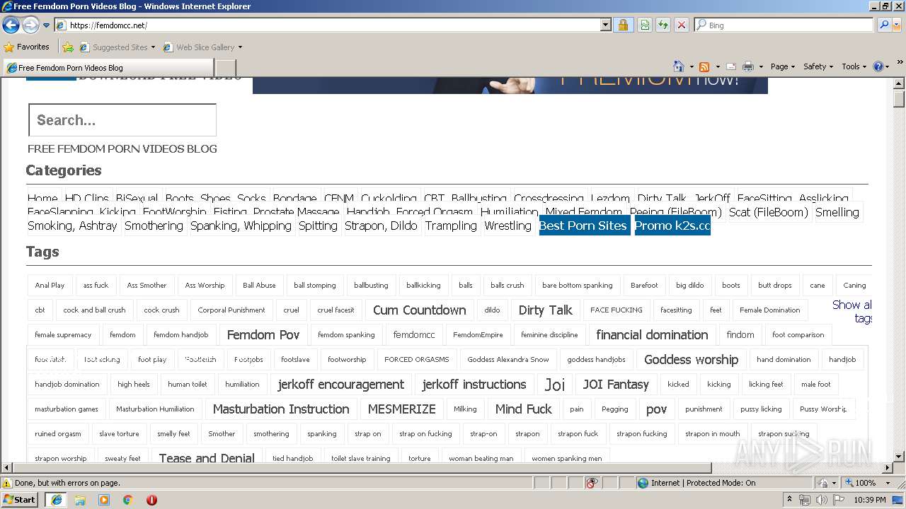The width and height of the screenshot is (906, 509).
Task: Click the red Opera taskbar icon
Action: pos(151,500)
